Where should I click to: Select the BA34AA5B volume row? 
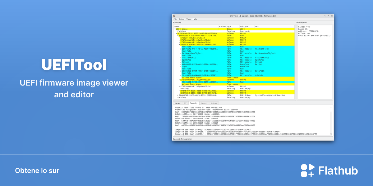pyautogui.click(x=234, y=93)
